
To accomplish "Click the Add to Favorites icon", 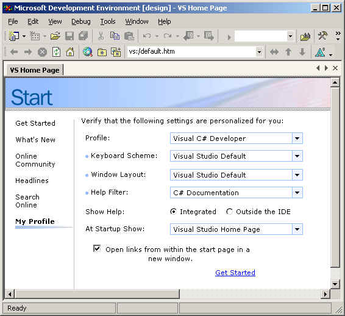I will pyautogui.click(x=116, y=52).
